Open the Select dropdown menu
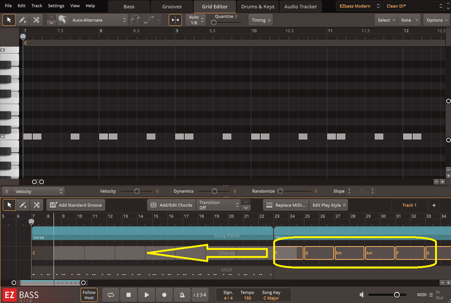The width and height of the screenshot is (451, 303). click(x=386, y=20)
